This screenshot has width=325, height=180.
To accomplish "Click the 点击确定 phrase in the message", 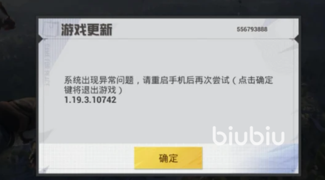I will click(255, 80).
